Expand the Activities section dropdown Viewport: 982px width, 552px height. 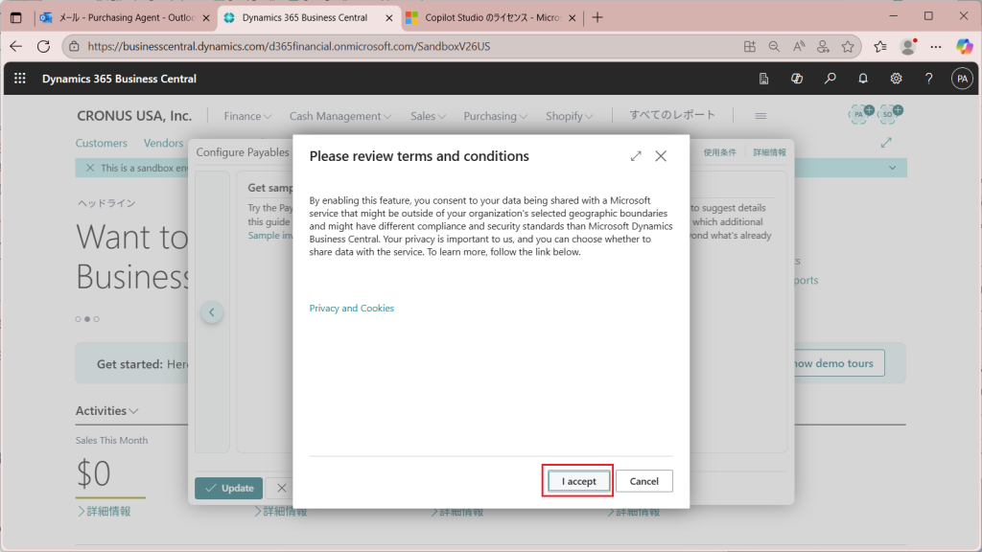[107, 410]
